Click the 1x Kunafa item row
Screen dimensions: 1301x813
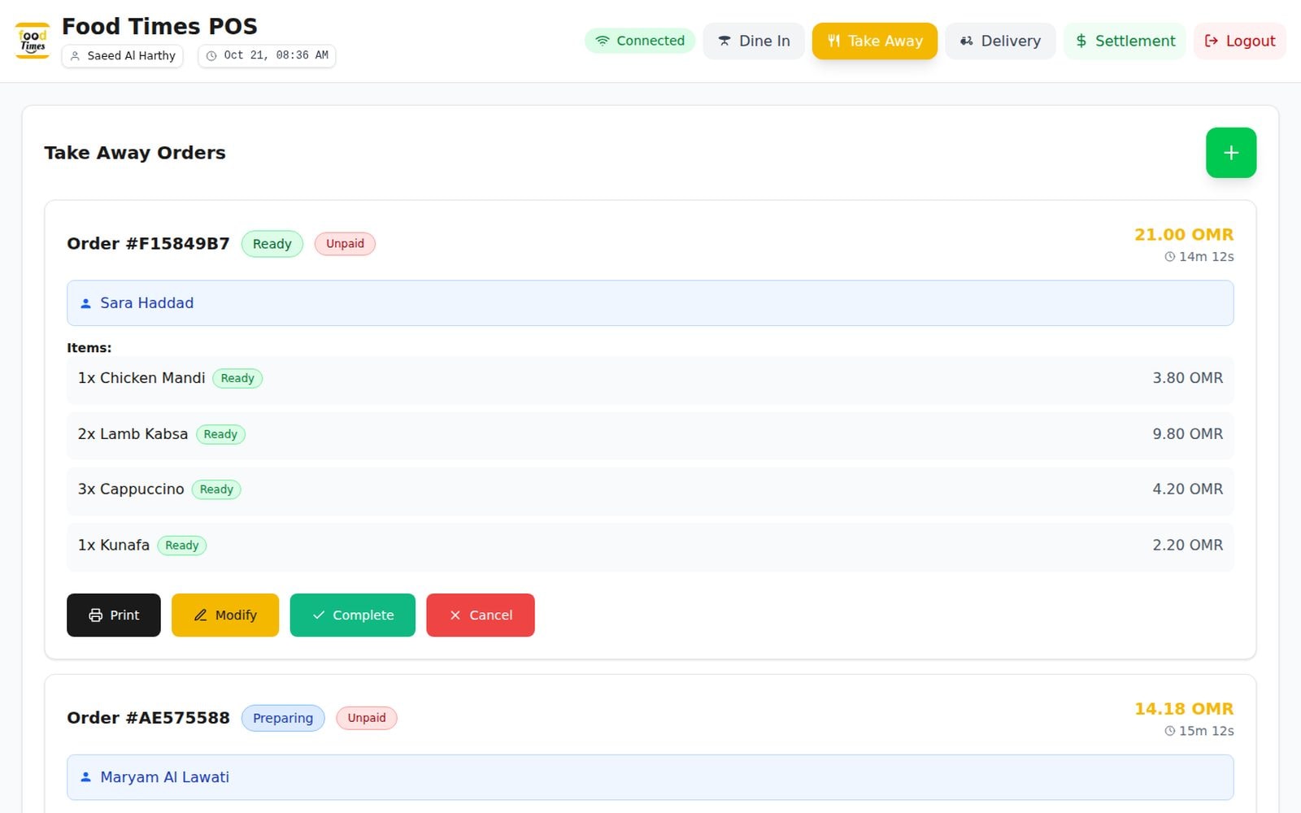pos(650,546)
